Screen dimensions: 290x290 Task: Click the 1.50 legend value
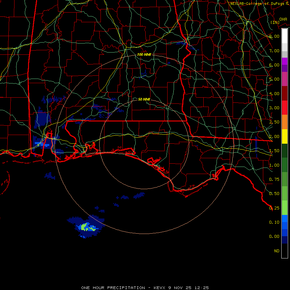pos(274,151)
